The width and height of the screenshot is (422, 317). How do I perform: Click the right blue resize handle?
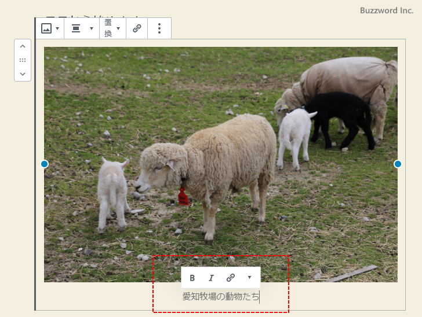398,164
